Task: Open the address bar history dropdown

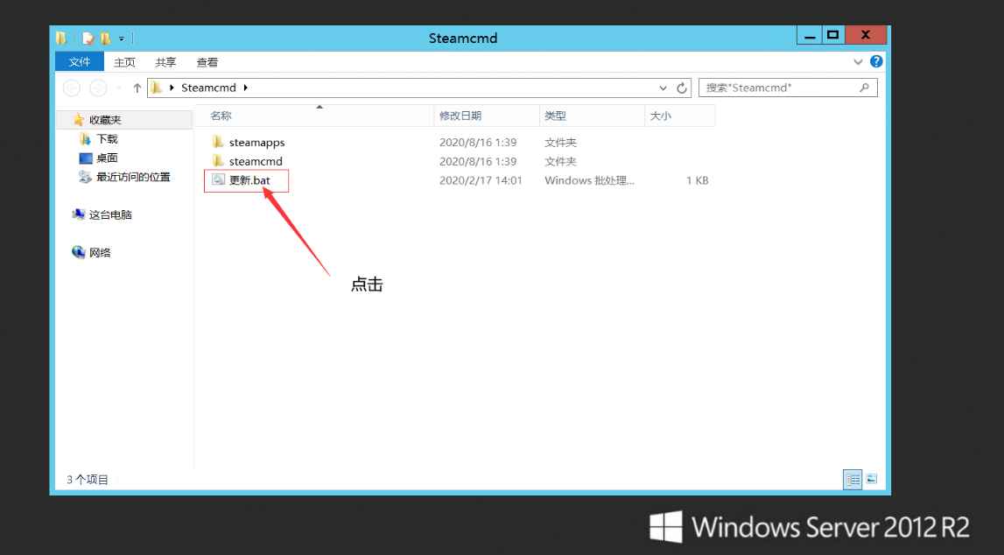Action: (x=663, y=88)
